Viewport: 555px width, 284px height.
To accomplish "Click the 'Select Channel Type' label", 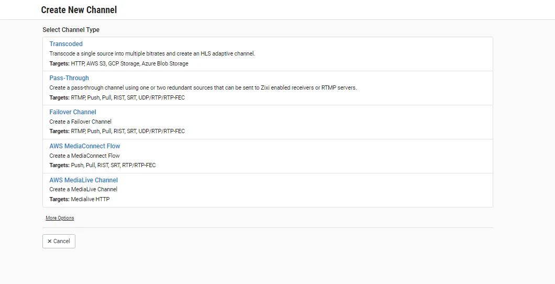I will tap(71, 30).
